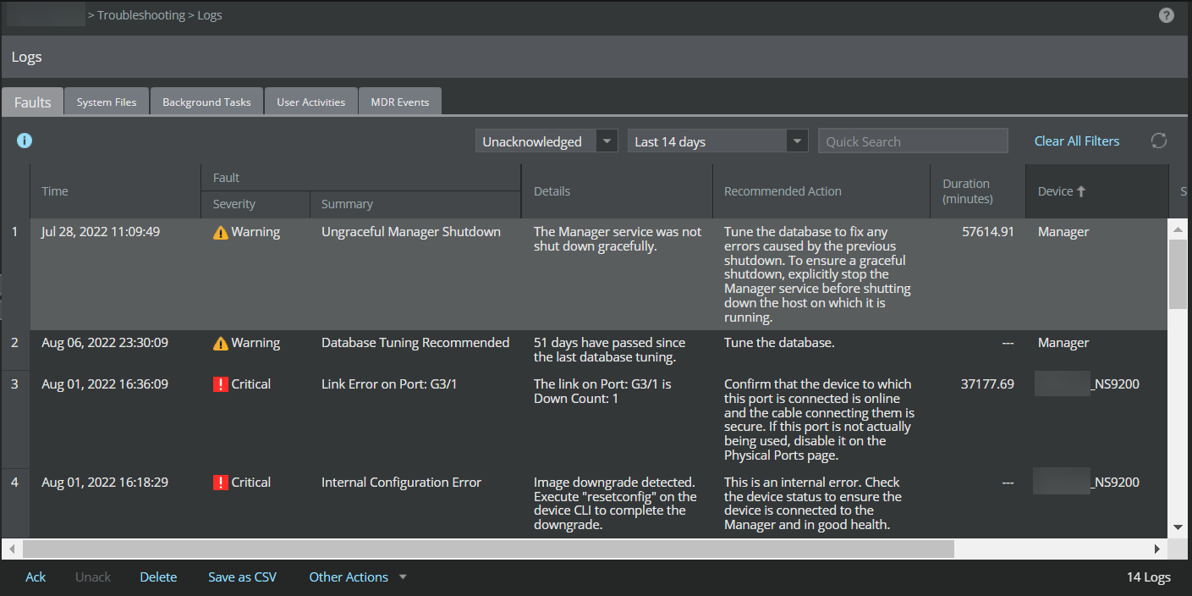Click the Summary column header
This screenshot has width=1192, height=596.
tap(415, 204)
